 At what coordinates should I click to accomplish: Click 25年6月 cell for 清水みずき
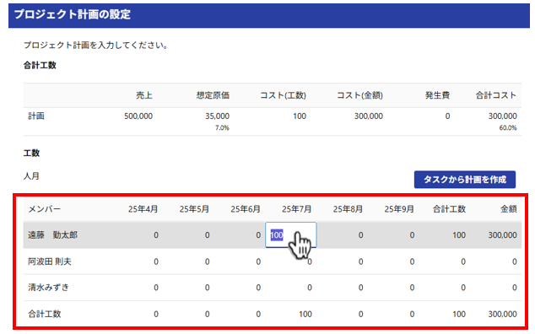tap(258, 288)
